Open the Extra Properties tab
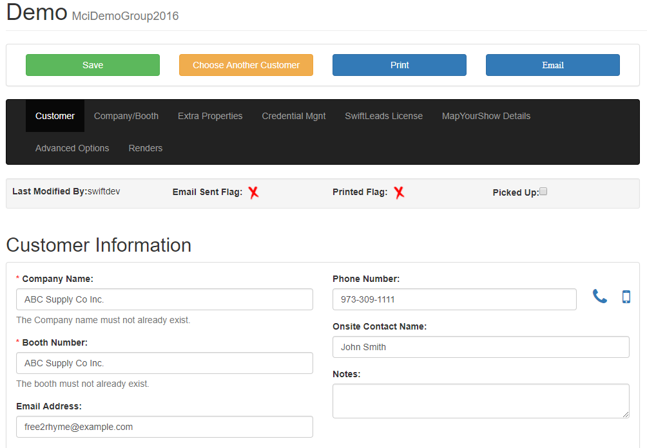The width and height of the screenshot is (647, 448). (210, 116)
